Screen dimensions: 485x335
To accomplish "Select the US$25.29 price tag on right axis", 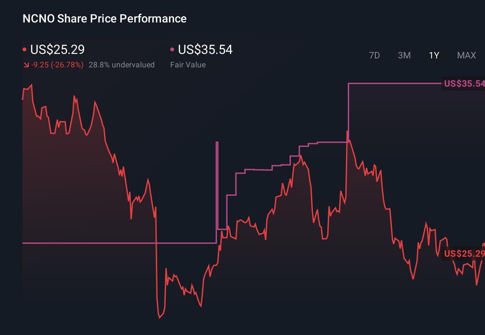I will click(x=463, y=254).
